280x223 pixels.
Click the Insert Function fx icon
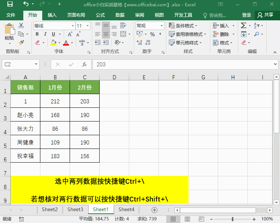[84, 64]
